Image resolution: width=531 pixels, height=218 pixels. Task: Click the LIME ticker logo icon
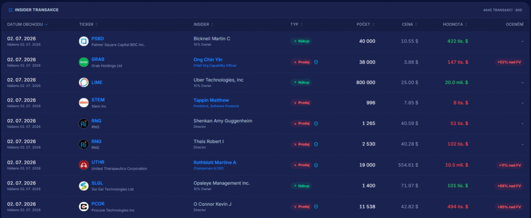(x=83, y=82)
